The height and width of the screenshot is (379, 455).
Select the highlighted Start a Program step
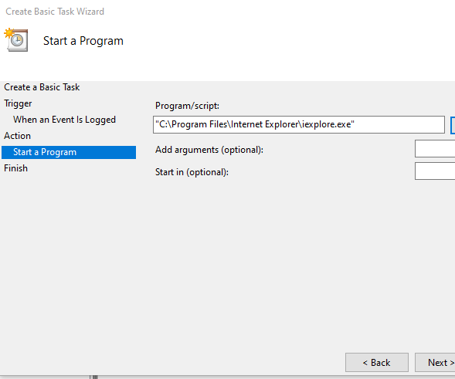(69, 152)
